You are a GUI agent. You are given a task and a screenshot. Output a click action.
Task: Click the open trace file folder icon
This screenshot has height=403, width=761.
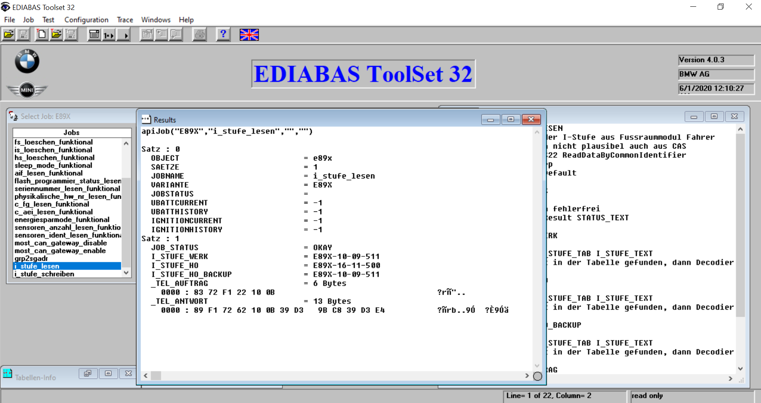tap(56, 35)
